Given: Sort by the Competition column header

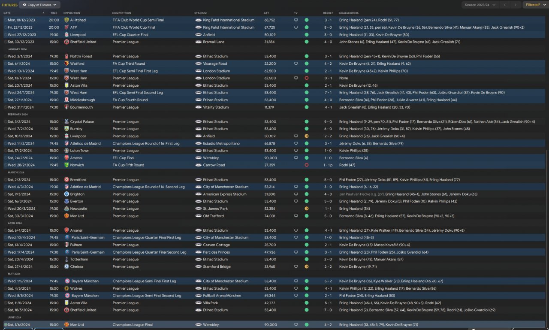Looking at the screenshot, I should coord(122,13).
